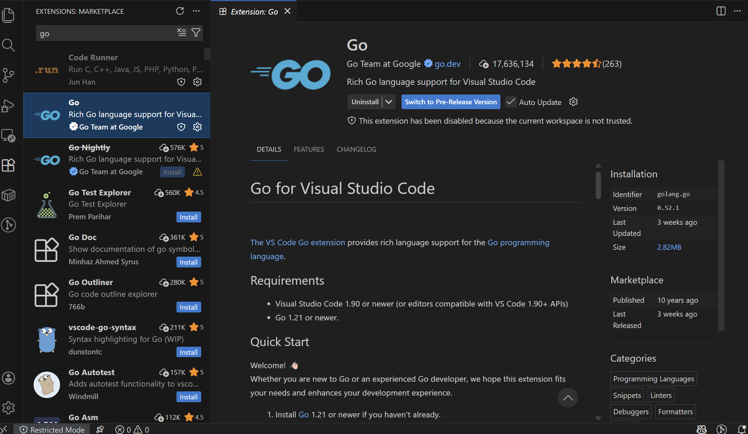This screenshot has height=434, width=748.
Task: Disable the Auto Update checkbox
Action: (510, 101)
